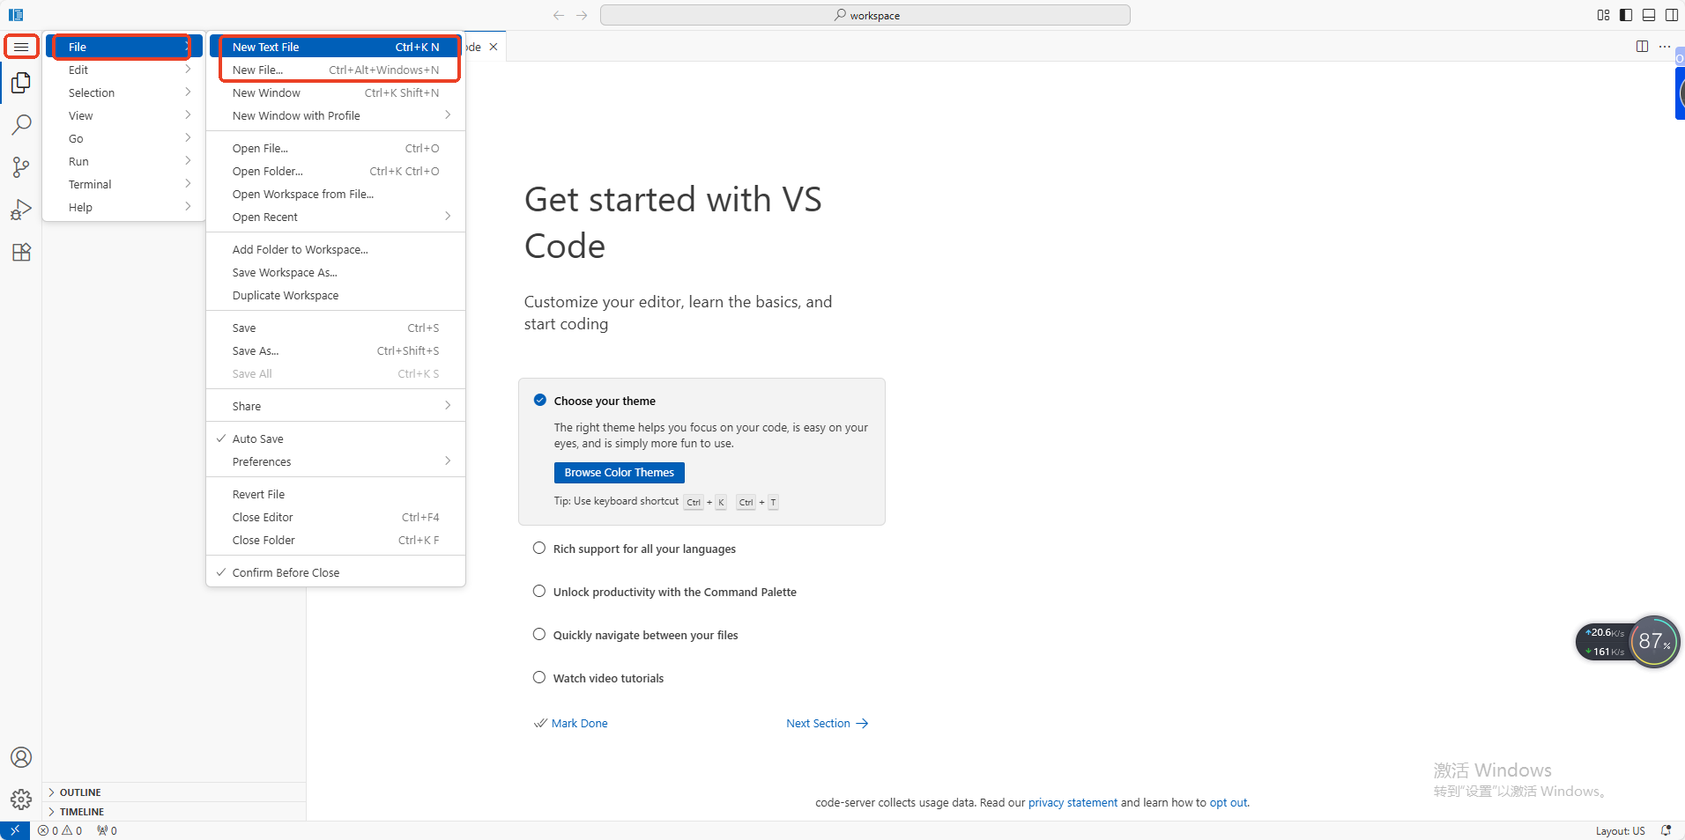
Task: Click Browse Color Themes button
Action: (620, 473)
